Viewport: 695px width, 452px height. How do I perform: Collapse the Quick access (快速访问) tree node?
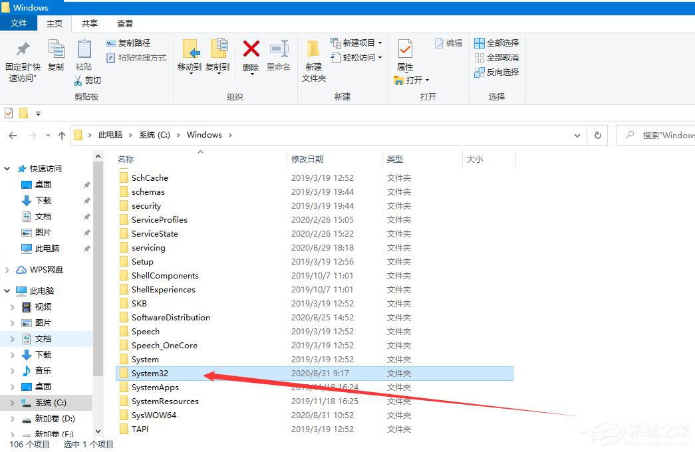tap(7, 169)
